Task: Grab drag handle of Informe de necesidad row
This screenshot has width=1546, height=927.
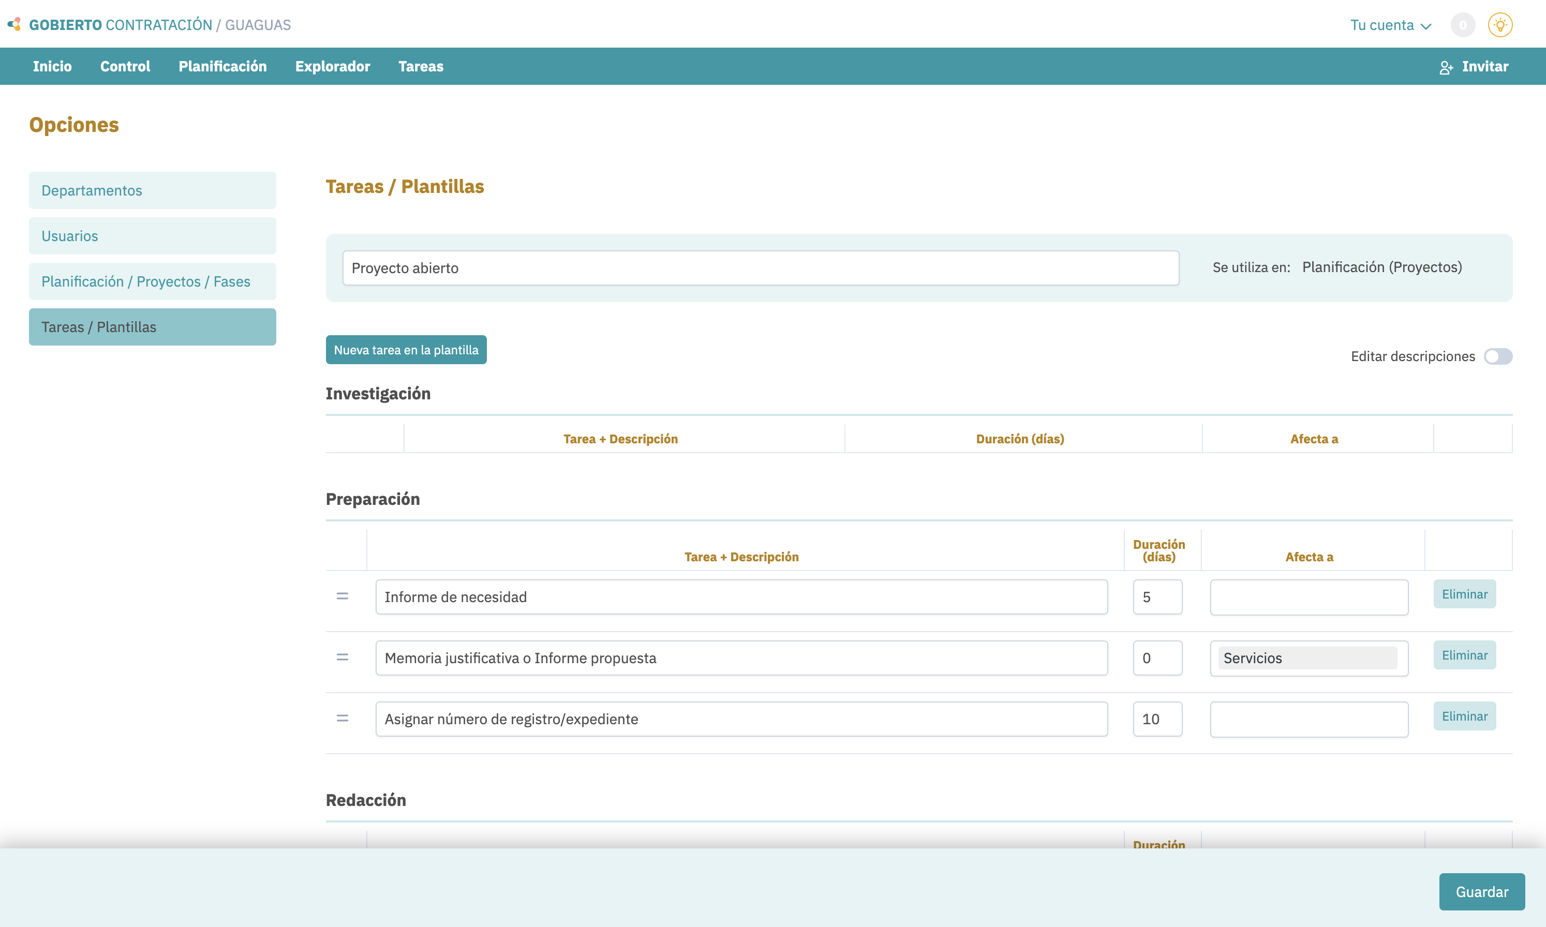Action: (x=343, y=596)
